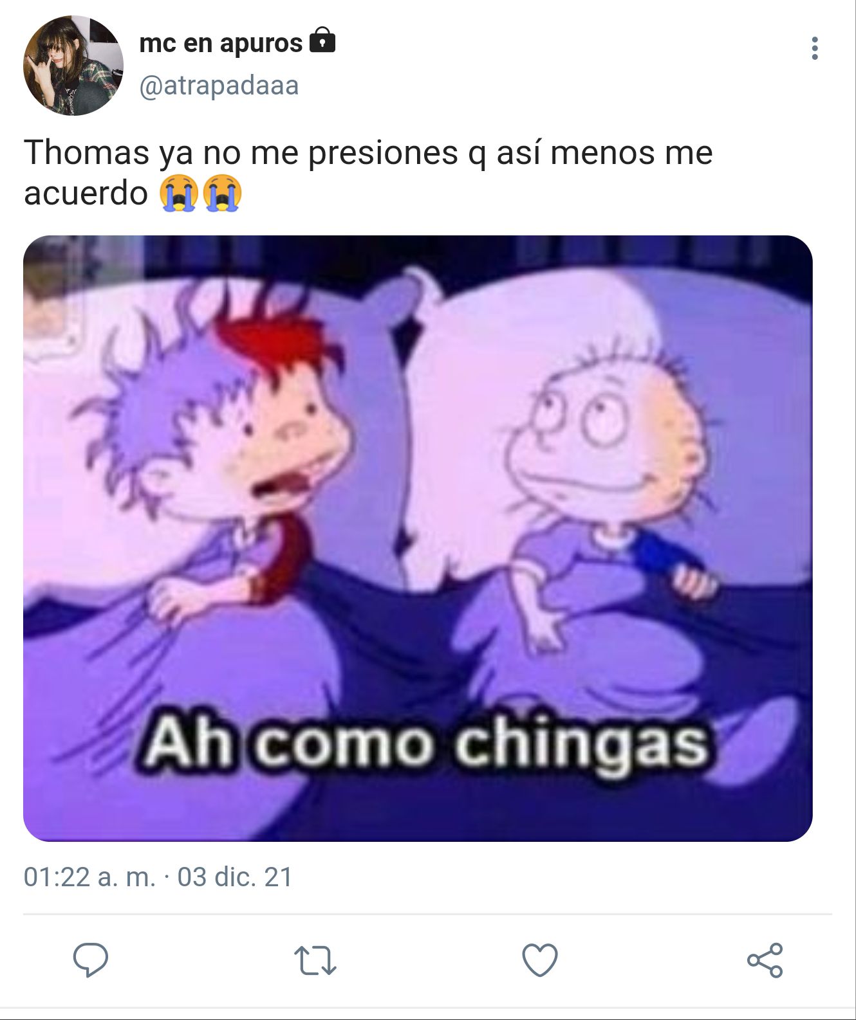Tap the 01:22 a. m. timestamp

[x=89, y=877]
